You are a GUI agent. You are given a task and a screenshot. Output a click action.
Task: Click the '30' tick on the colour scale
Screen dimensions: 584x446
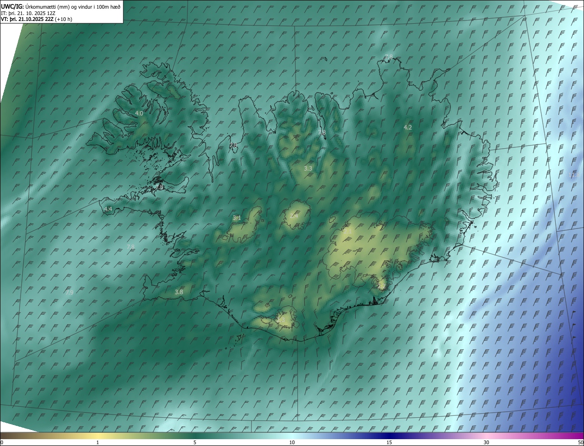pos(486,443)
